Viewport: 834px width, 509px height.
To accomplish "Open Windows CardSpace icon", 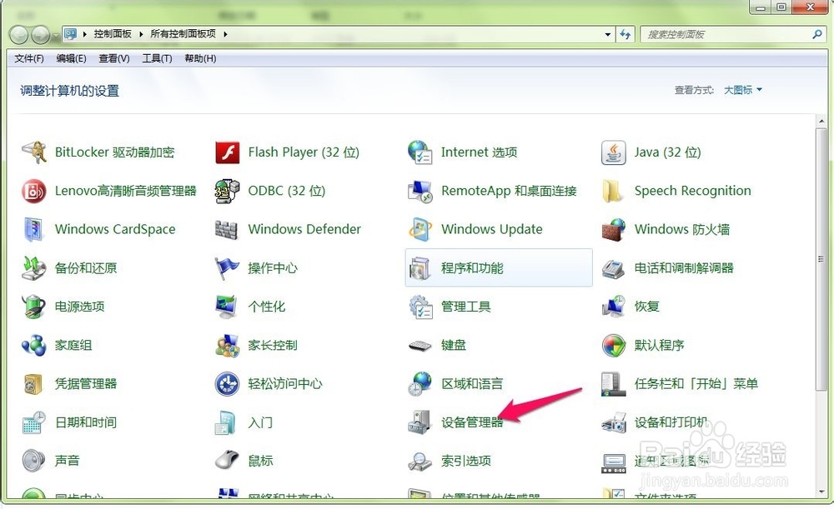I will click(x=34, y=230).
